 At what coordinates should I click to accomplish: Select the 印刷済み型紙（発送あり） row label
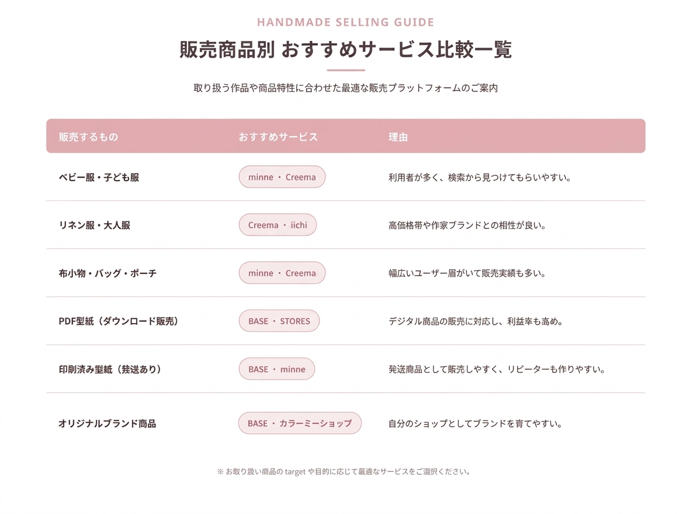coord(110,369)
